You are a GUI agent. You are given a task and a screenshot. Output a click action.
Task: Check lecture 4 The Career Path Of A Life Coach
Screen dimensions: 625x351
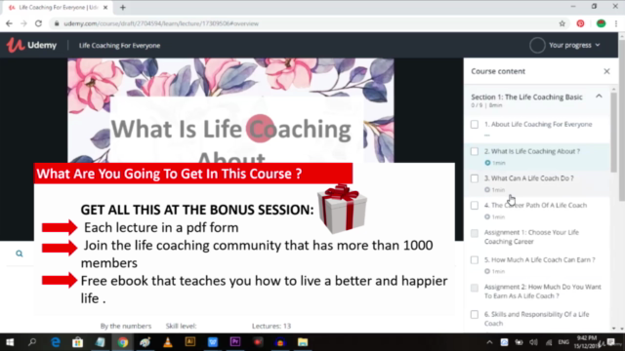pyautogui.click(x=475, y=206)
